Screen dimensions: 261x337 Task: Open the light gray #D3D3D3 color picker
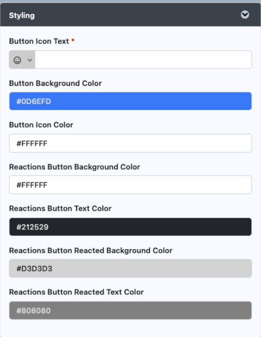tap(130, 268)
